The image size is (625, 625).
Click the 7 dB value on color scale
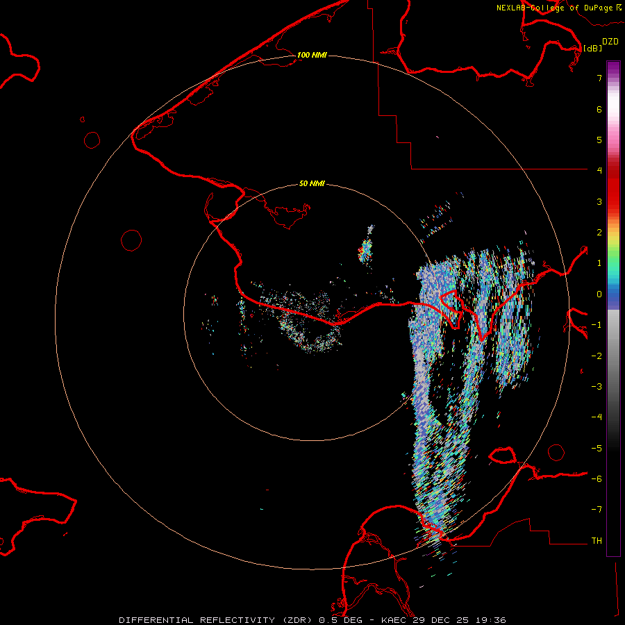[599, 78]
